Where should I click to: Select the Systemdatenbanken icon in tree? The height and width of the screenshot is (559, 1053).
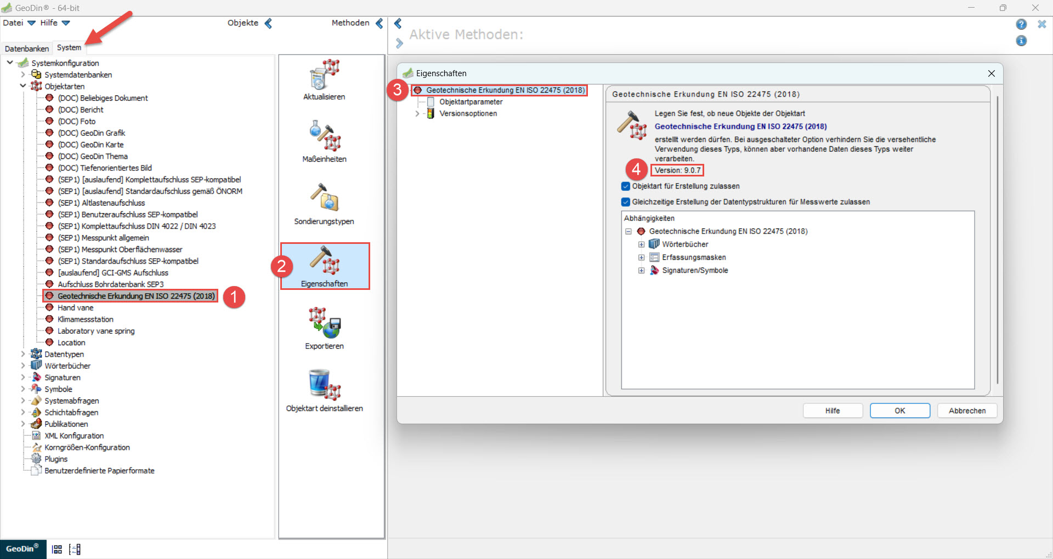tap(36, 75)
